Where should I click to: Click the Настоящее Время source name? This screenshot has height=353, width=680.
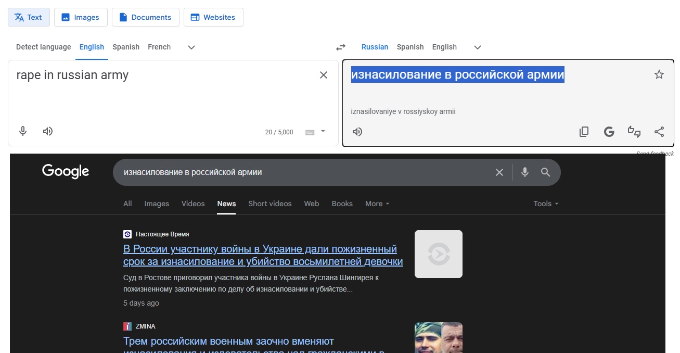[x=162, y=234]
